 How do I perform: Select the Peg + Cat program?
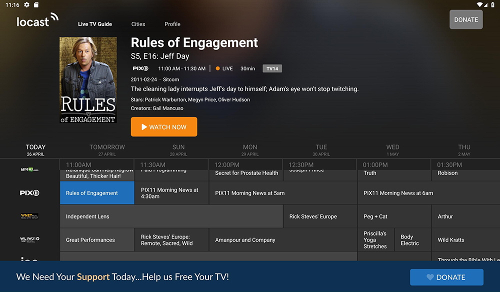click(394, 216)
